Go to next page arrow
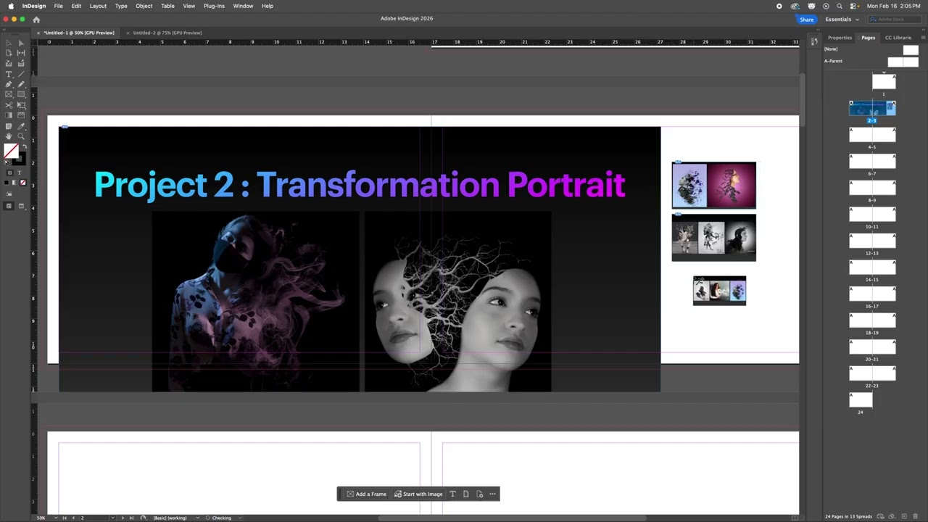Image resolution: width=928 pixels, height=522 pixels. point(123,518)
